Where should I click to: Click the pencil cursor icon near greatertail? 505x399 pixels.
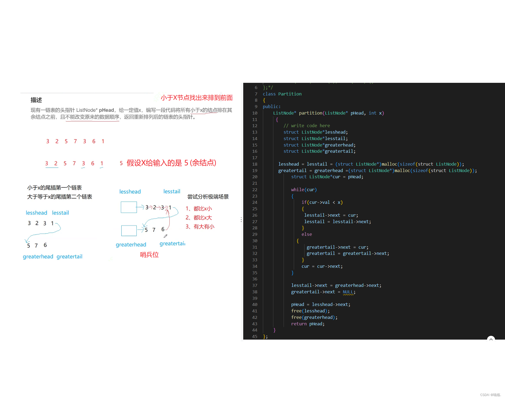[165, 236]
